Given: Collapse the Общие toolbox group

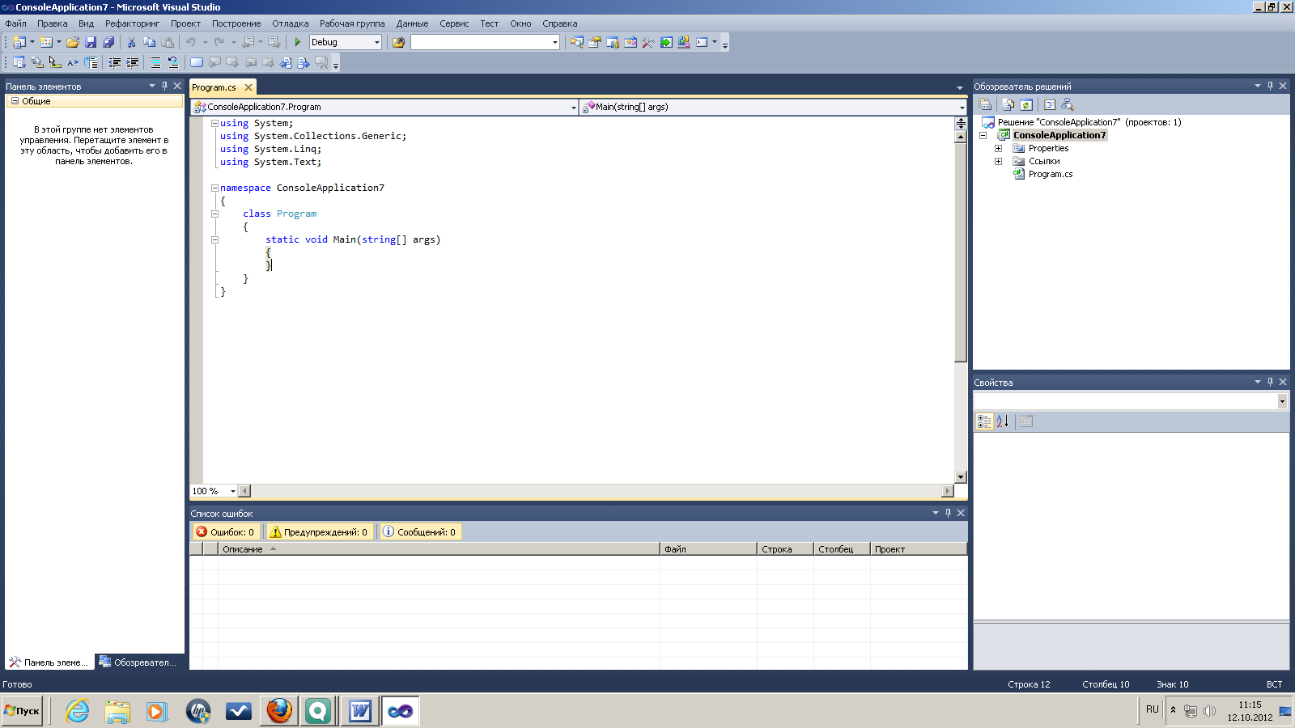Looking at the screenshot, I should pos(15,101).
